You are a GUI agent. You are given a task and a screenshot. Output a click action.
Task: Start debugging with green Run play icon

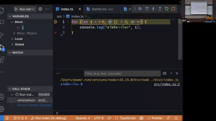pos(16,9)
